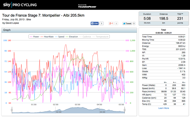Enable the Temperature series in legend
Image resolution: width=190 pixels, height=117 pixels.
point(100,37)
